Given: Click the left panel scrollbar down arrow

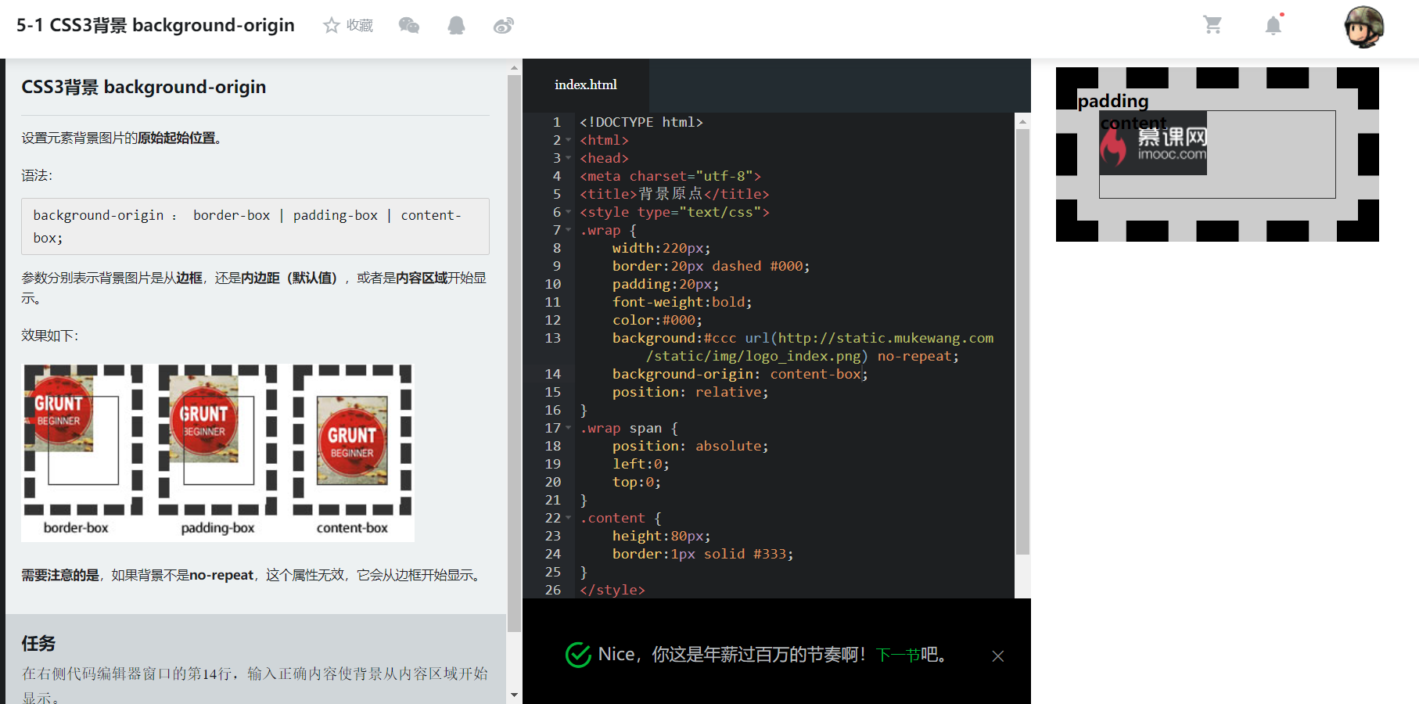Looking at the screenshot, I should point(515,694).
